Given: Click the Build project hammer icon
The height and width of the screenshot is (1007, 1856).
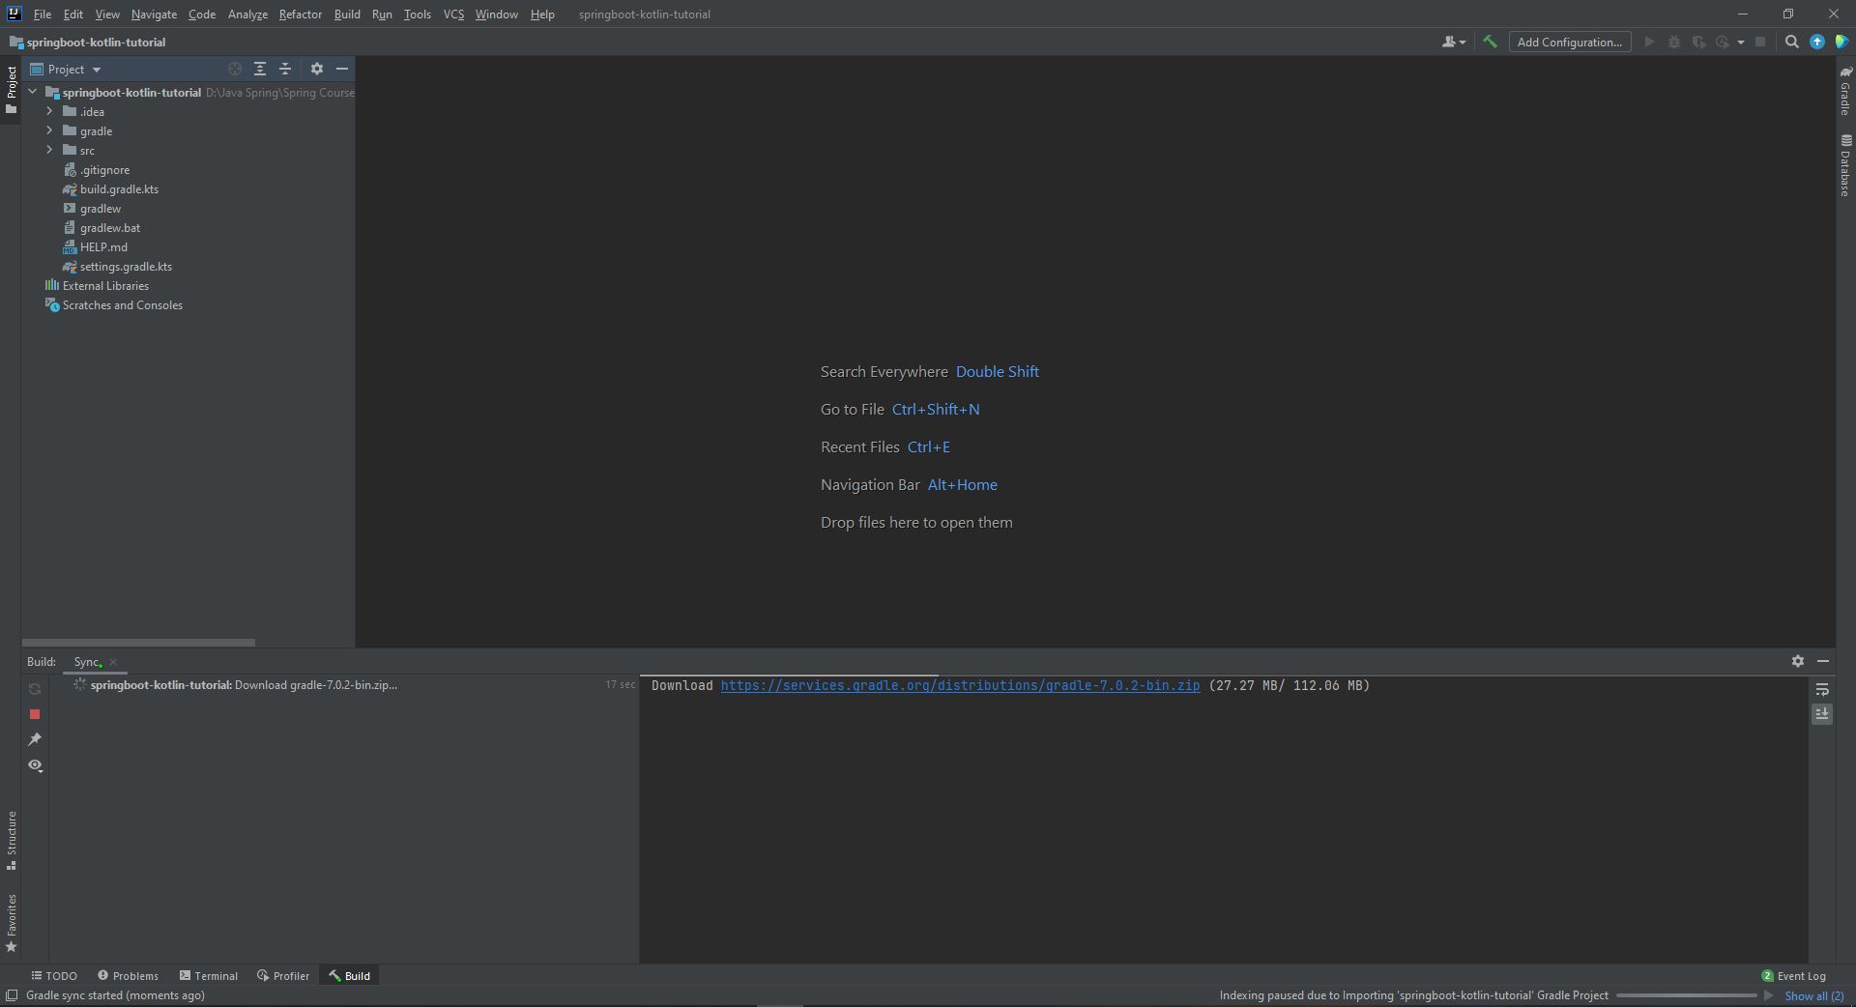Looking at the screenshot, I should 1490,42.
